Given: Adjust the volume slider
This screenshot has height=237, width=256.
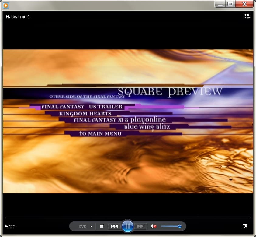Looking at the screenshot, I should 171,226.
